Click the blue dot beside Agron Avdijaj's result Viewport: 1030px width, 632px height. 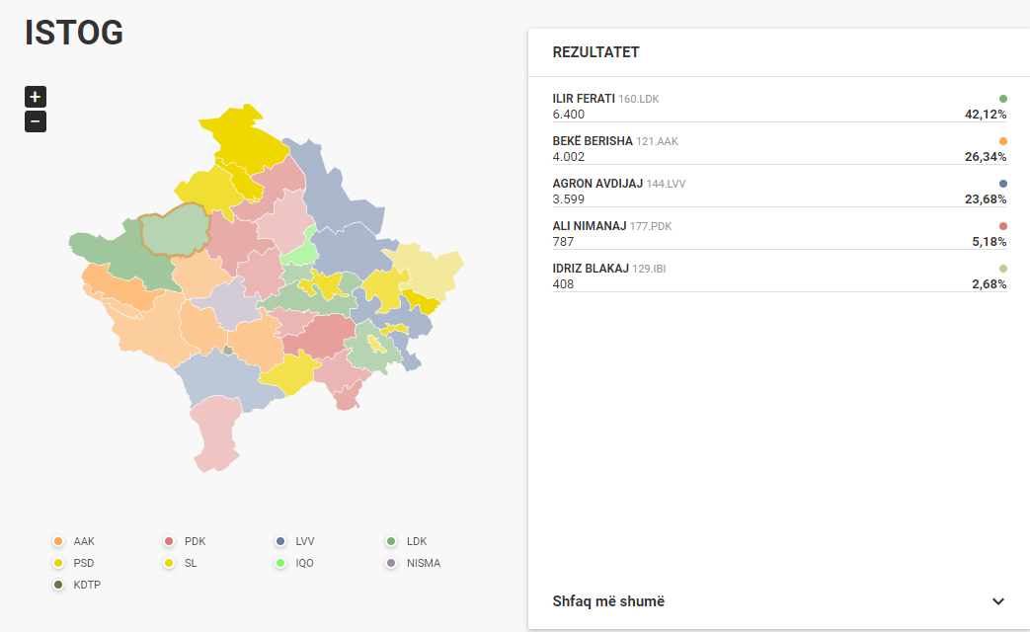click(1003, 184)
